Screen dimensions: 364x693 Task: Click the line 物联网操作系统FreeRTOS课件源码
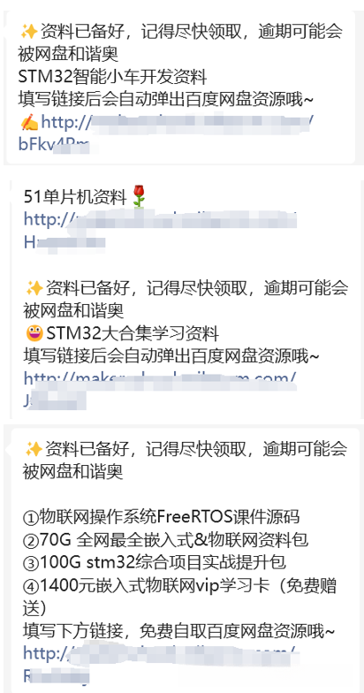click(170, 517)
